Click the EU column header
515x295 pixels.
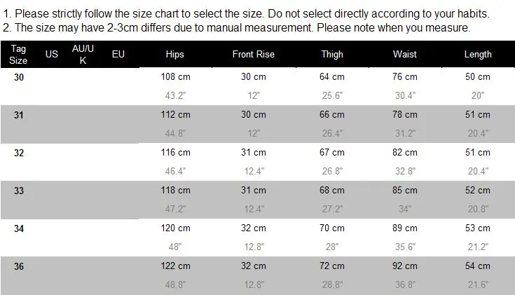click(118, 54)
